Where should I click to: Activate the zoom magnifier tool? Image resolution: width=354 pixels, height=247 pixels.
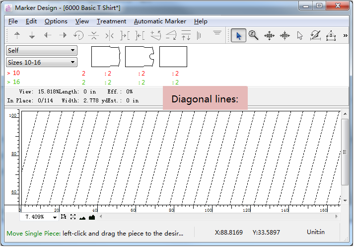(254, 36)
